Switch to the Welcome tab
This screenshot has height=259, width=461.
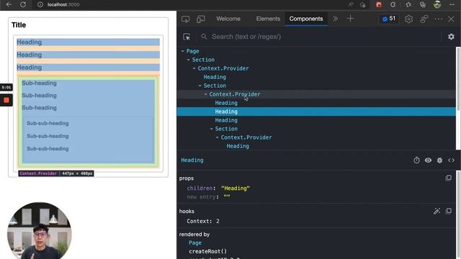pyautogui.click(x=228, y=19)
